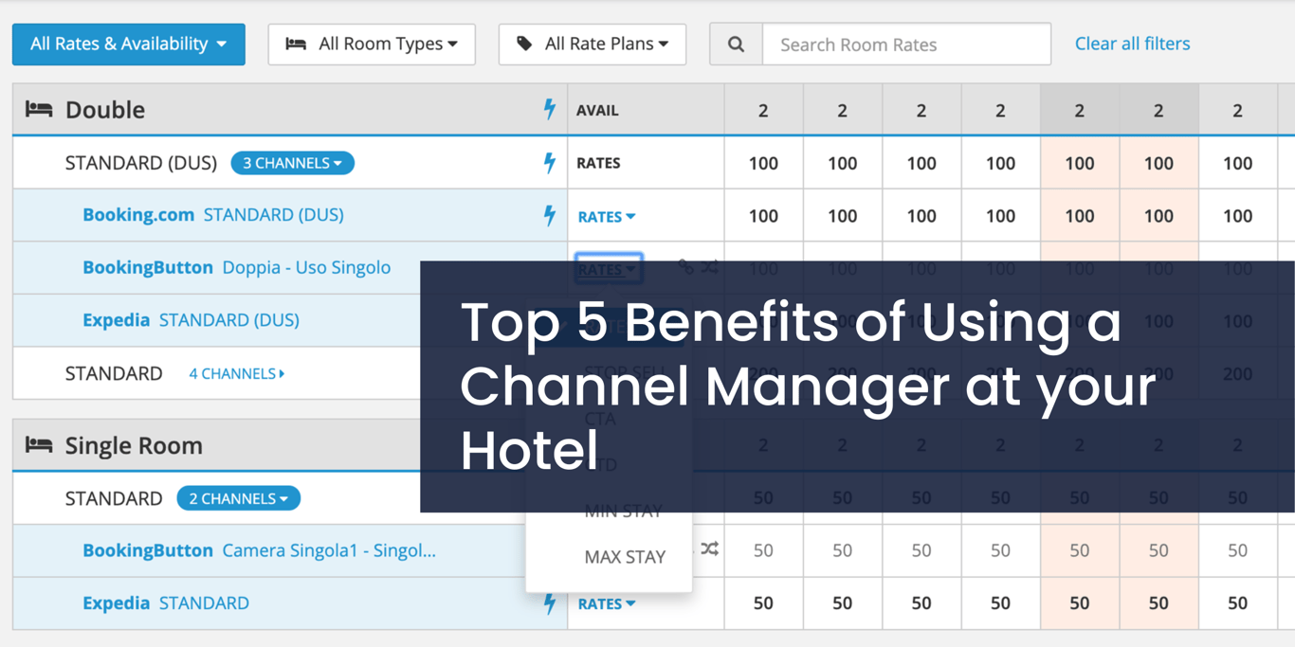The width and height of the screenshot is (1295, 647).
Task: Click the lightning icon beside STANDARD (DUS)
Action: click(x=550, y=162)
